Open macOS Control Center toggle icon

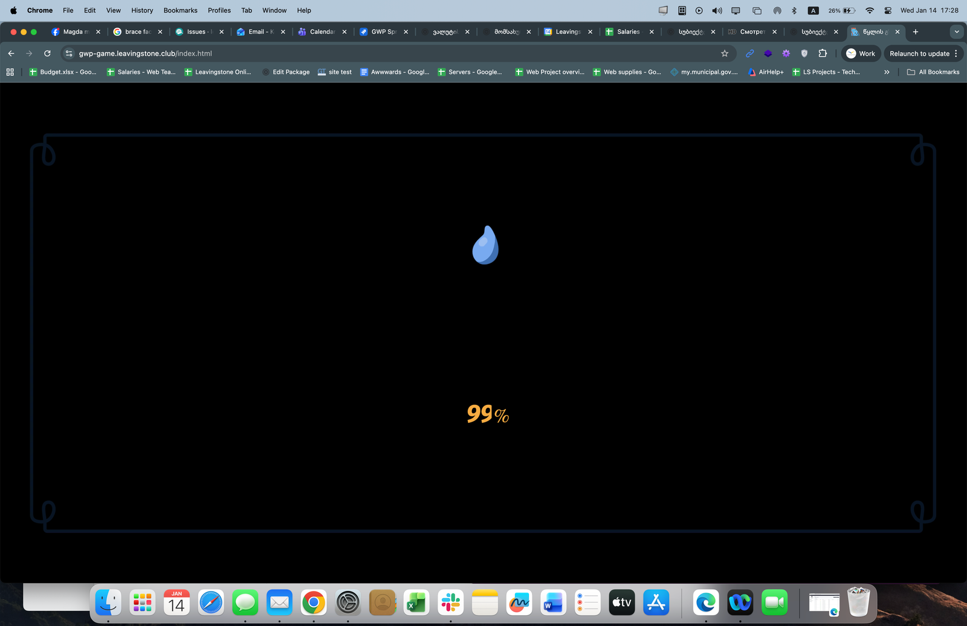point(888,10)
